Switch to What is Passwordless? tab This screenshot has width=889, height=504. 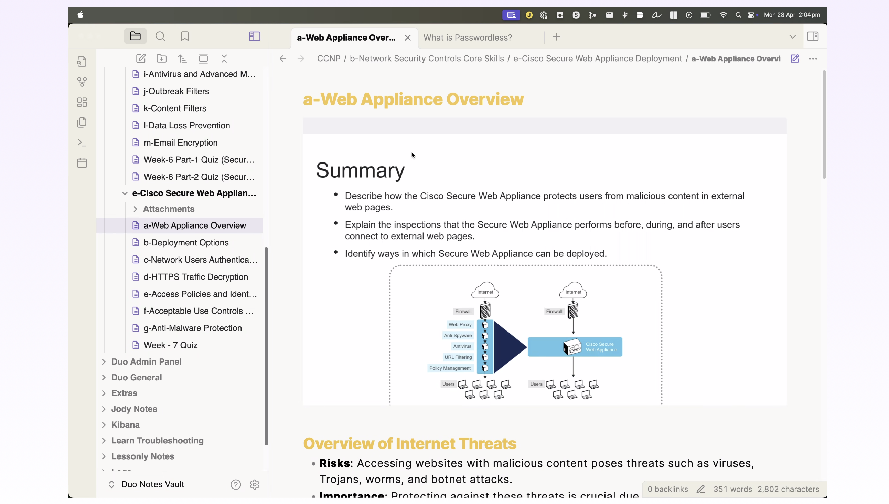tap(468, 38)
